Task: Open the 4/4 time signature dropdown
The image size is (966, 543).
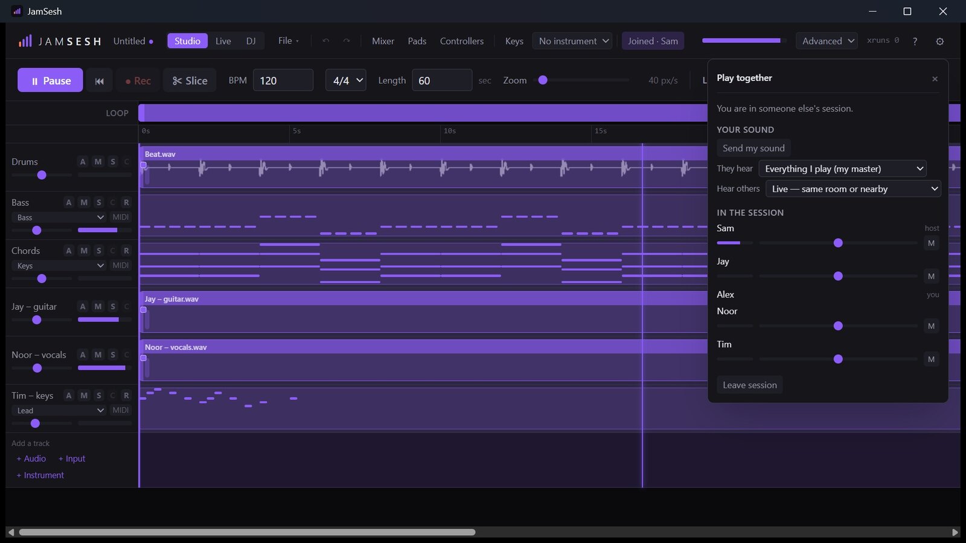Action: point(346,80)
